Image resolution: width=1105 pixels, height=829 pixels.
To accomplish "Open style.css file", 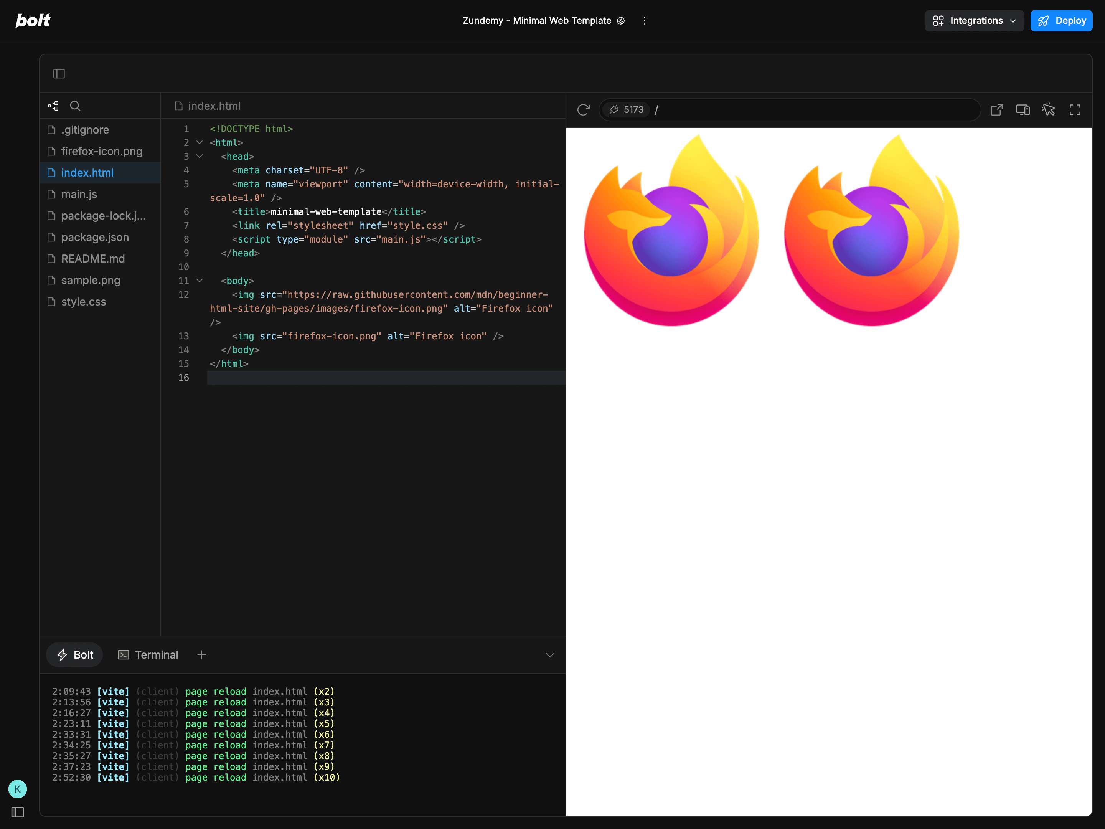I will click(101, 302).
